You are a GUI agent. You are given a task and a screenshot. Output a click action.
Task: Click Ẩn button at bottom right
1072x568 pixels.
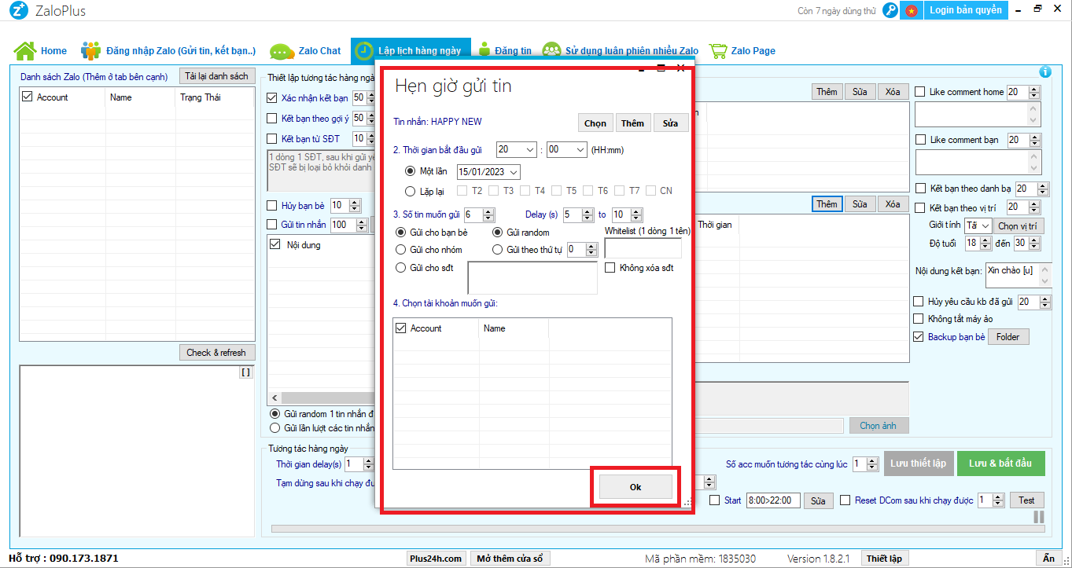pos(1048,559)
